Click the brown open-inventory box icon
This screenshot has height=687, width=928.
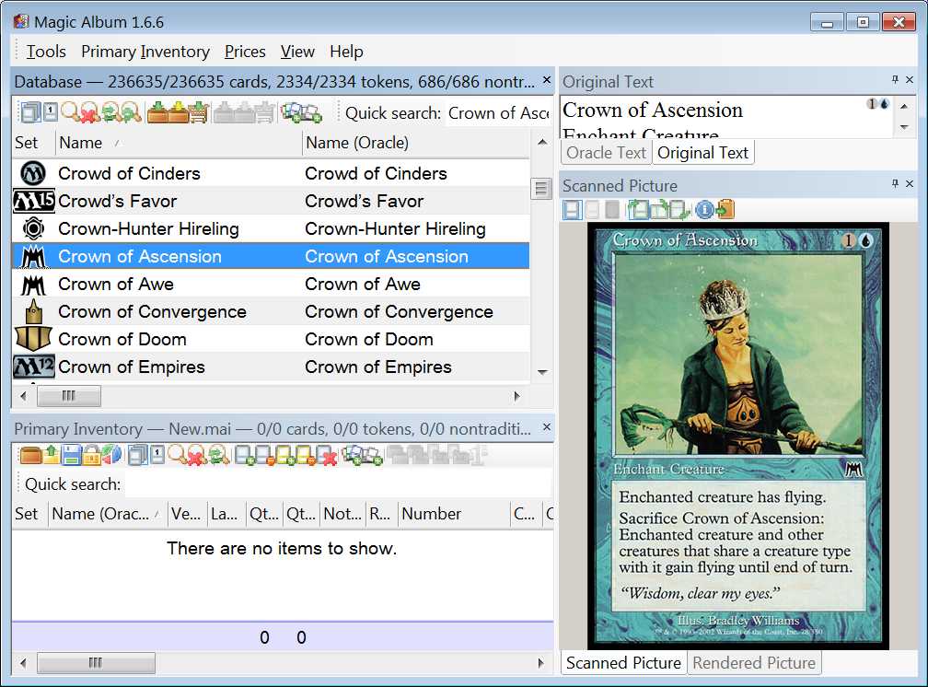30,455
